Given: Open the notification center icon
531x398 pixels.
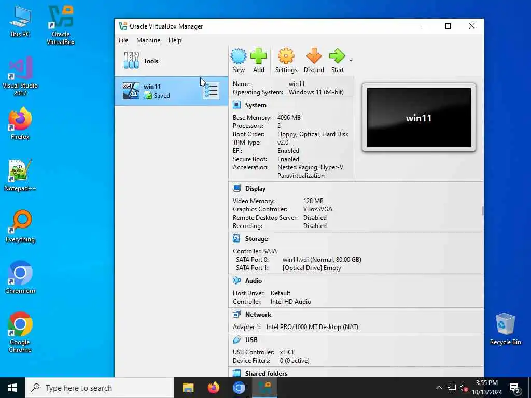Looking at the screenshot, I should coord(515,388).
